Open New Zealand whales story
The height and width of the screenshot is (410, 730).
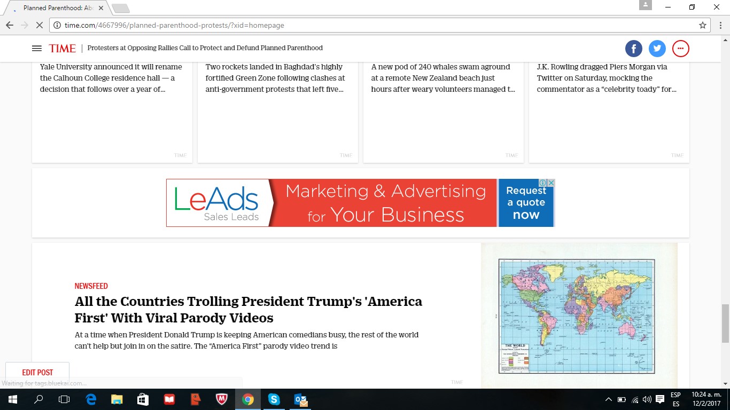(444, 78)
